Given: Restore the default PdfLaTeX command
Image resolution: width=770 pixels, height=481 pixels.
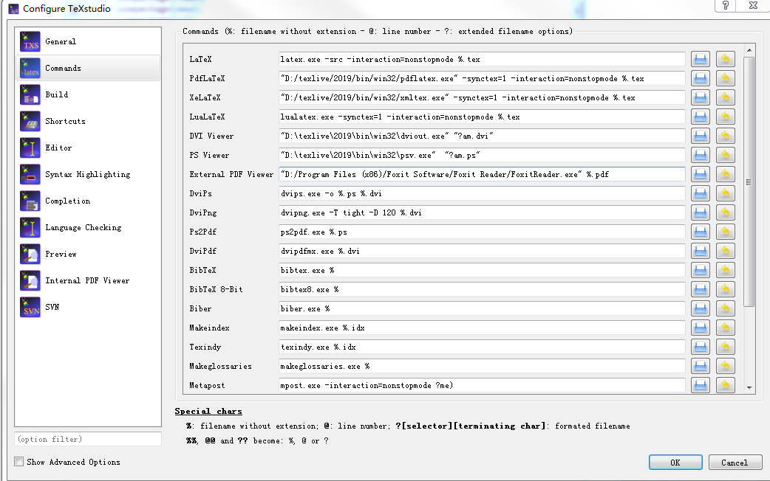Looking at the screenshot, I should [x=725, y=78].
